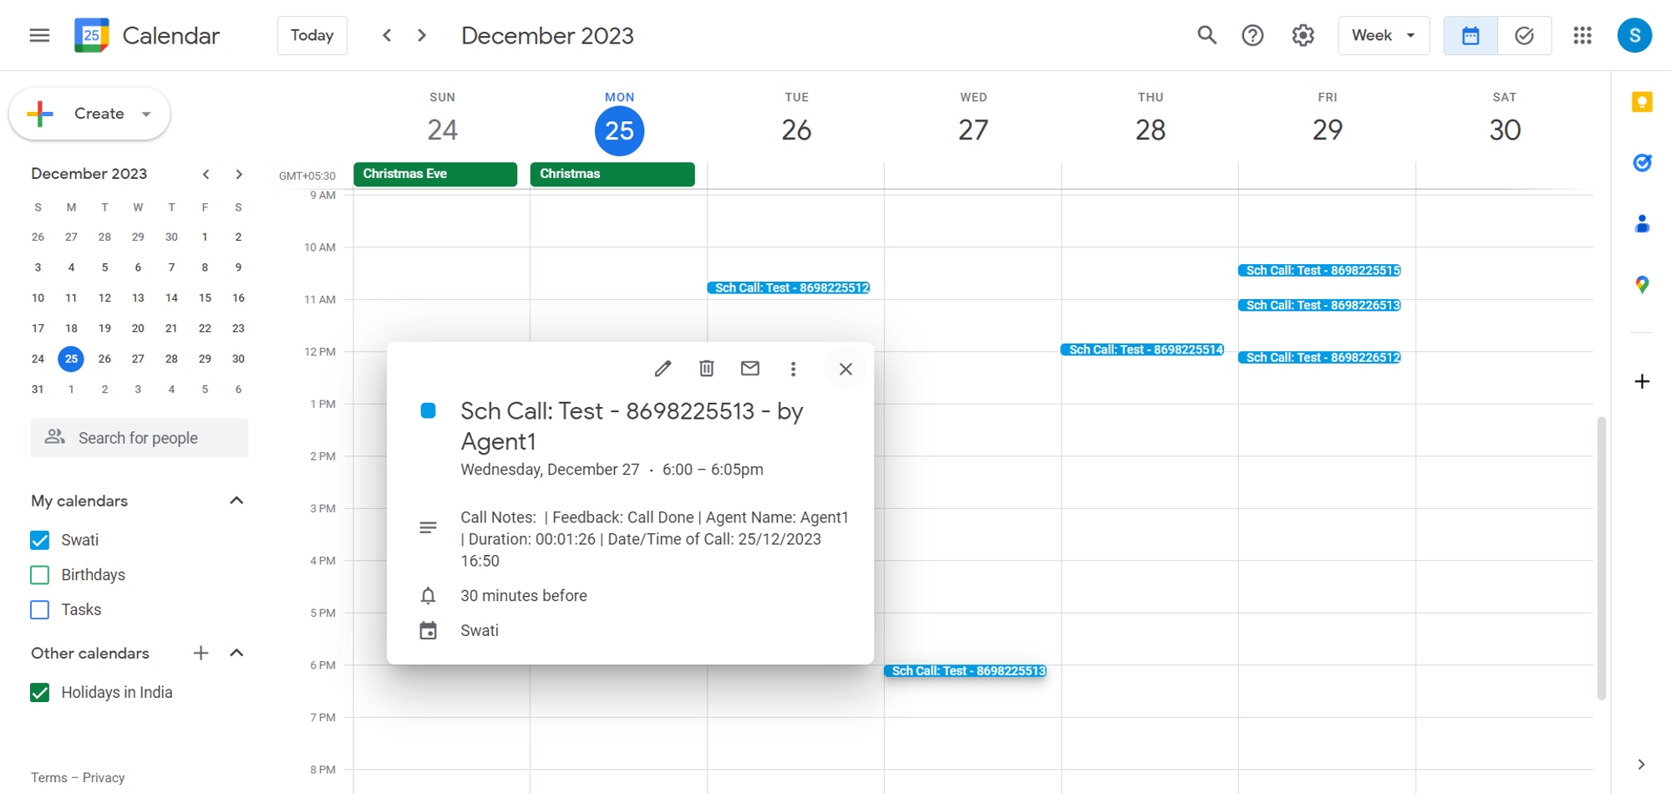Open event options three-dot menu
The image size is (1671, 794).
(x=793, y=369)
